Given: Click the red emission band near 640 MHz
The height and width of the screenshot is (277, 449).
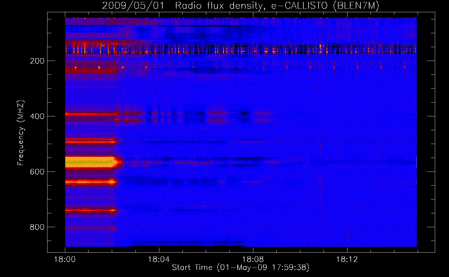Looking at the screenshot, I should [x=91, y=182].
